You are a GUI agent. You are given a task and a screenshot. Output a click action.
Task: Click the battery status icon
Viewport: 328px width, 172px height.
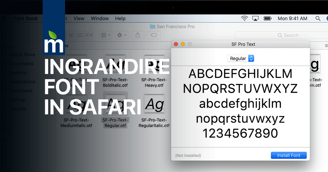(268, 19)
